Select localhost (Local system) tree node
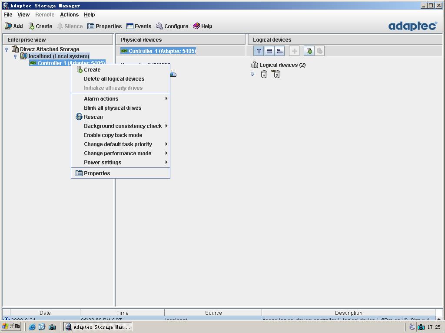 (x=59, y=56)
